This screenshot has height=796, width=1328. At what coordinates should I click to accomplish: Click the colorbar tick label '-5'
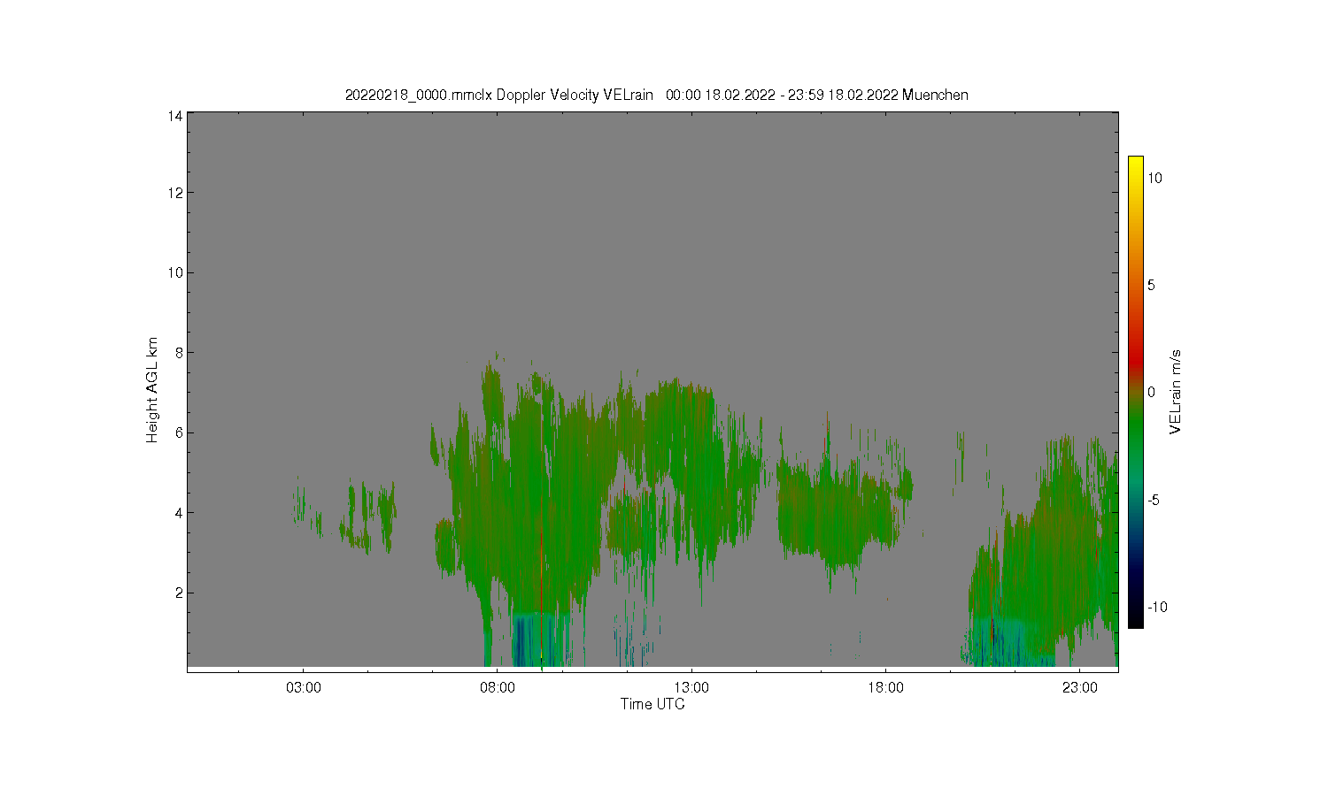1154,500
